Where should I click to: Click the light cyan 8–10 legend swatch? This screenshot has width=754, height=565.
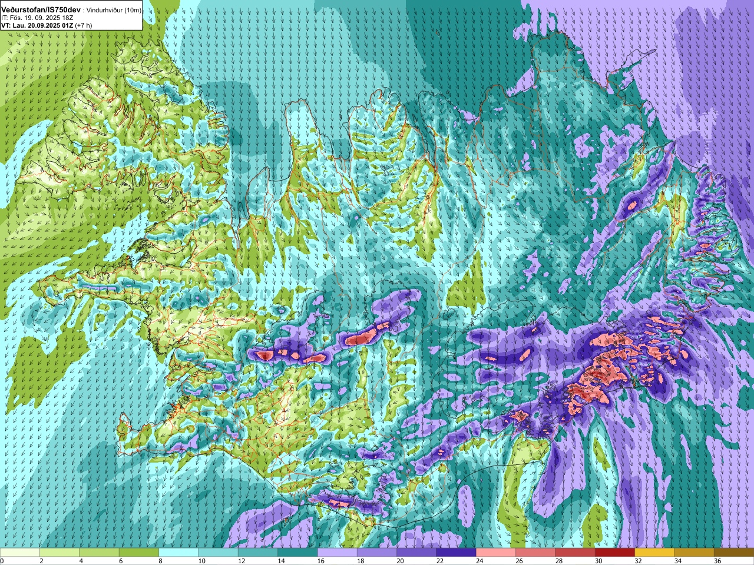(x=178, y=553)
